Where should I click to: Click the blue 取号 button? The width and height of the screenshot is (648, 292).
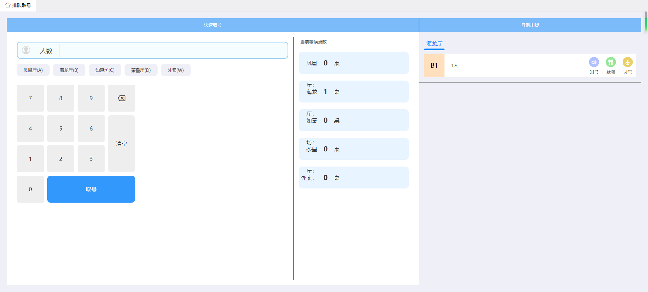[x=91, y=189]
